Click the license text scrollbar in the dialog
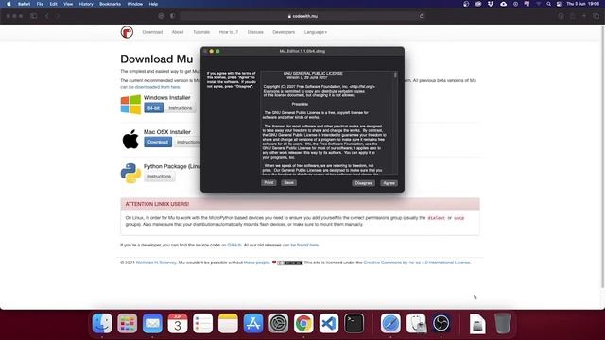The width and height of the screenshot is (605, 340). [x=395, y=76]
